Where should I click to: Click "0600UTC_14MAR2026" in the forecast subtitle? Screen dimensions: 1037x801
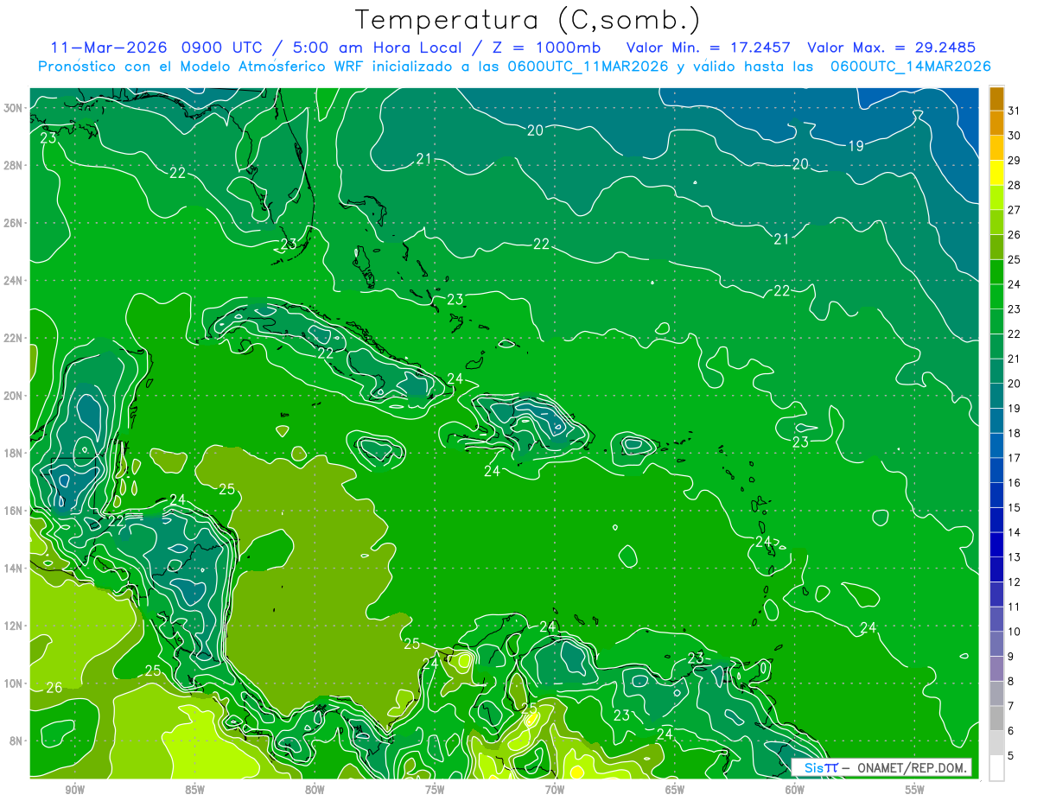point(910,67)
